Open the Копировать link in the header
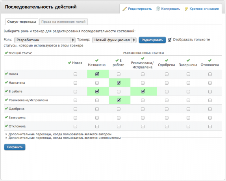 point(170,9)
